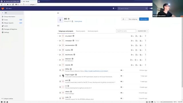This screenshot has width=183, height=103.
Task: Click the Project Juggler avatar icon
Action: click(x=63, y=76)
